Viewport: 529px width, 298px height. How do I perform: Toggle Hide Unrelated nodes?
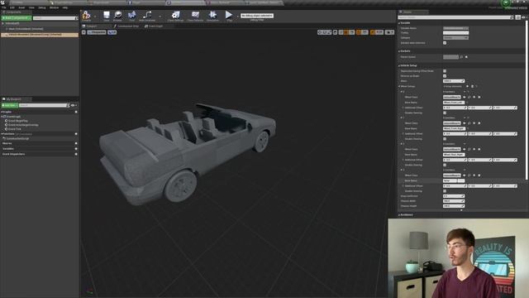pos(147,16)
